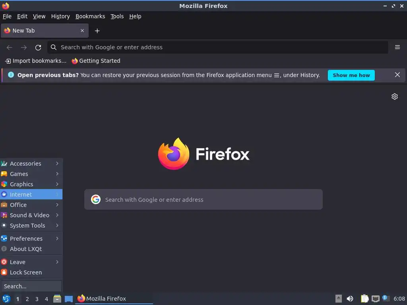This screenshot has height=305, width=407.
Task: Open a new tab with the plus icon
Action: 97,31
